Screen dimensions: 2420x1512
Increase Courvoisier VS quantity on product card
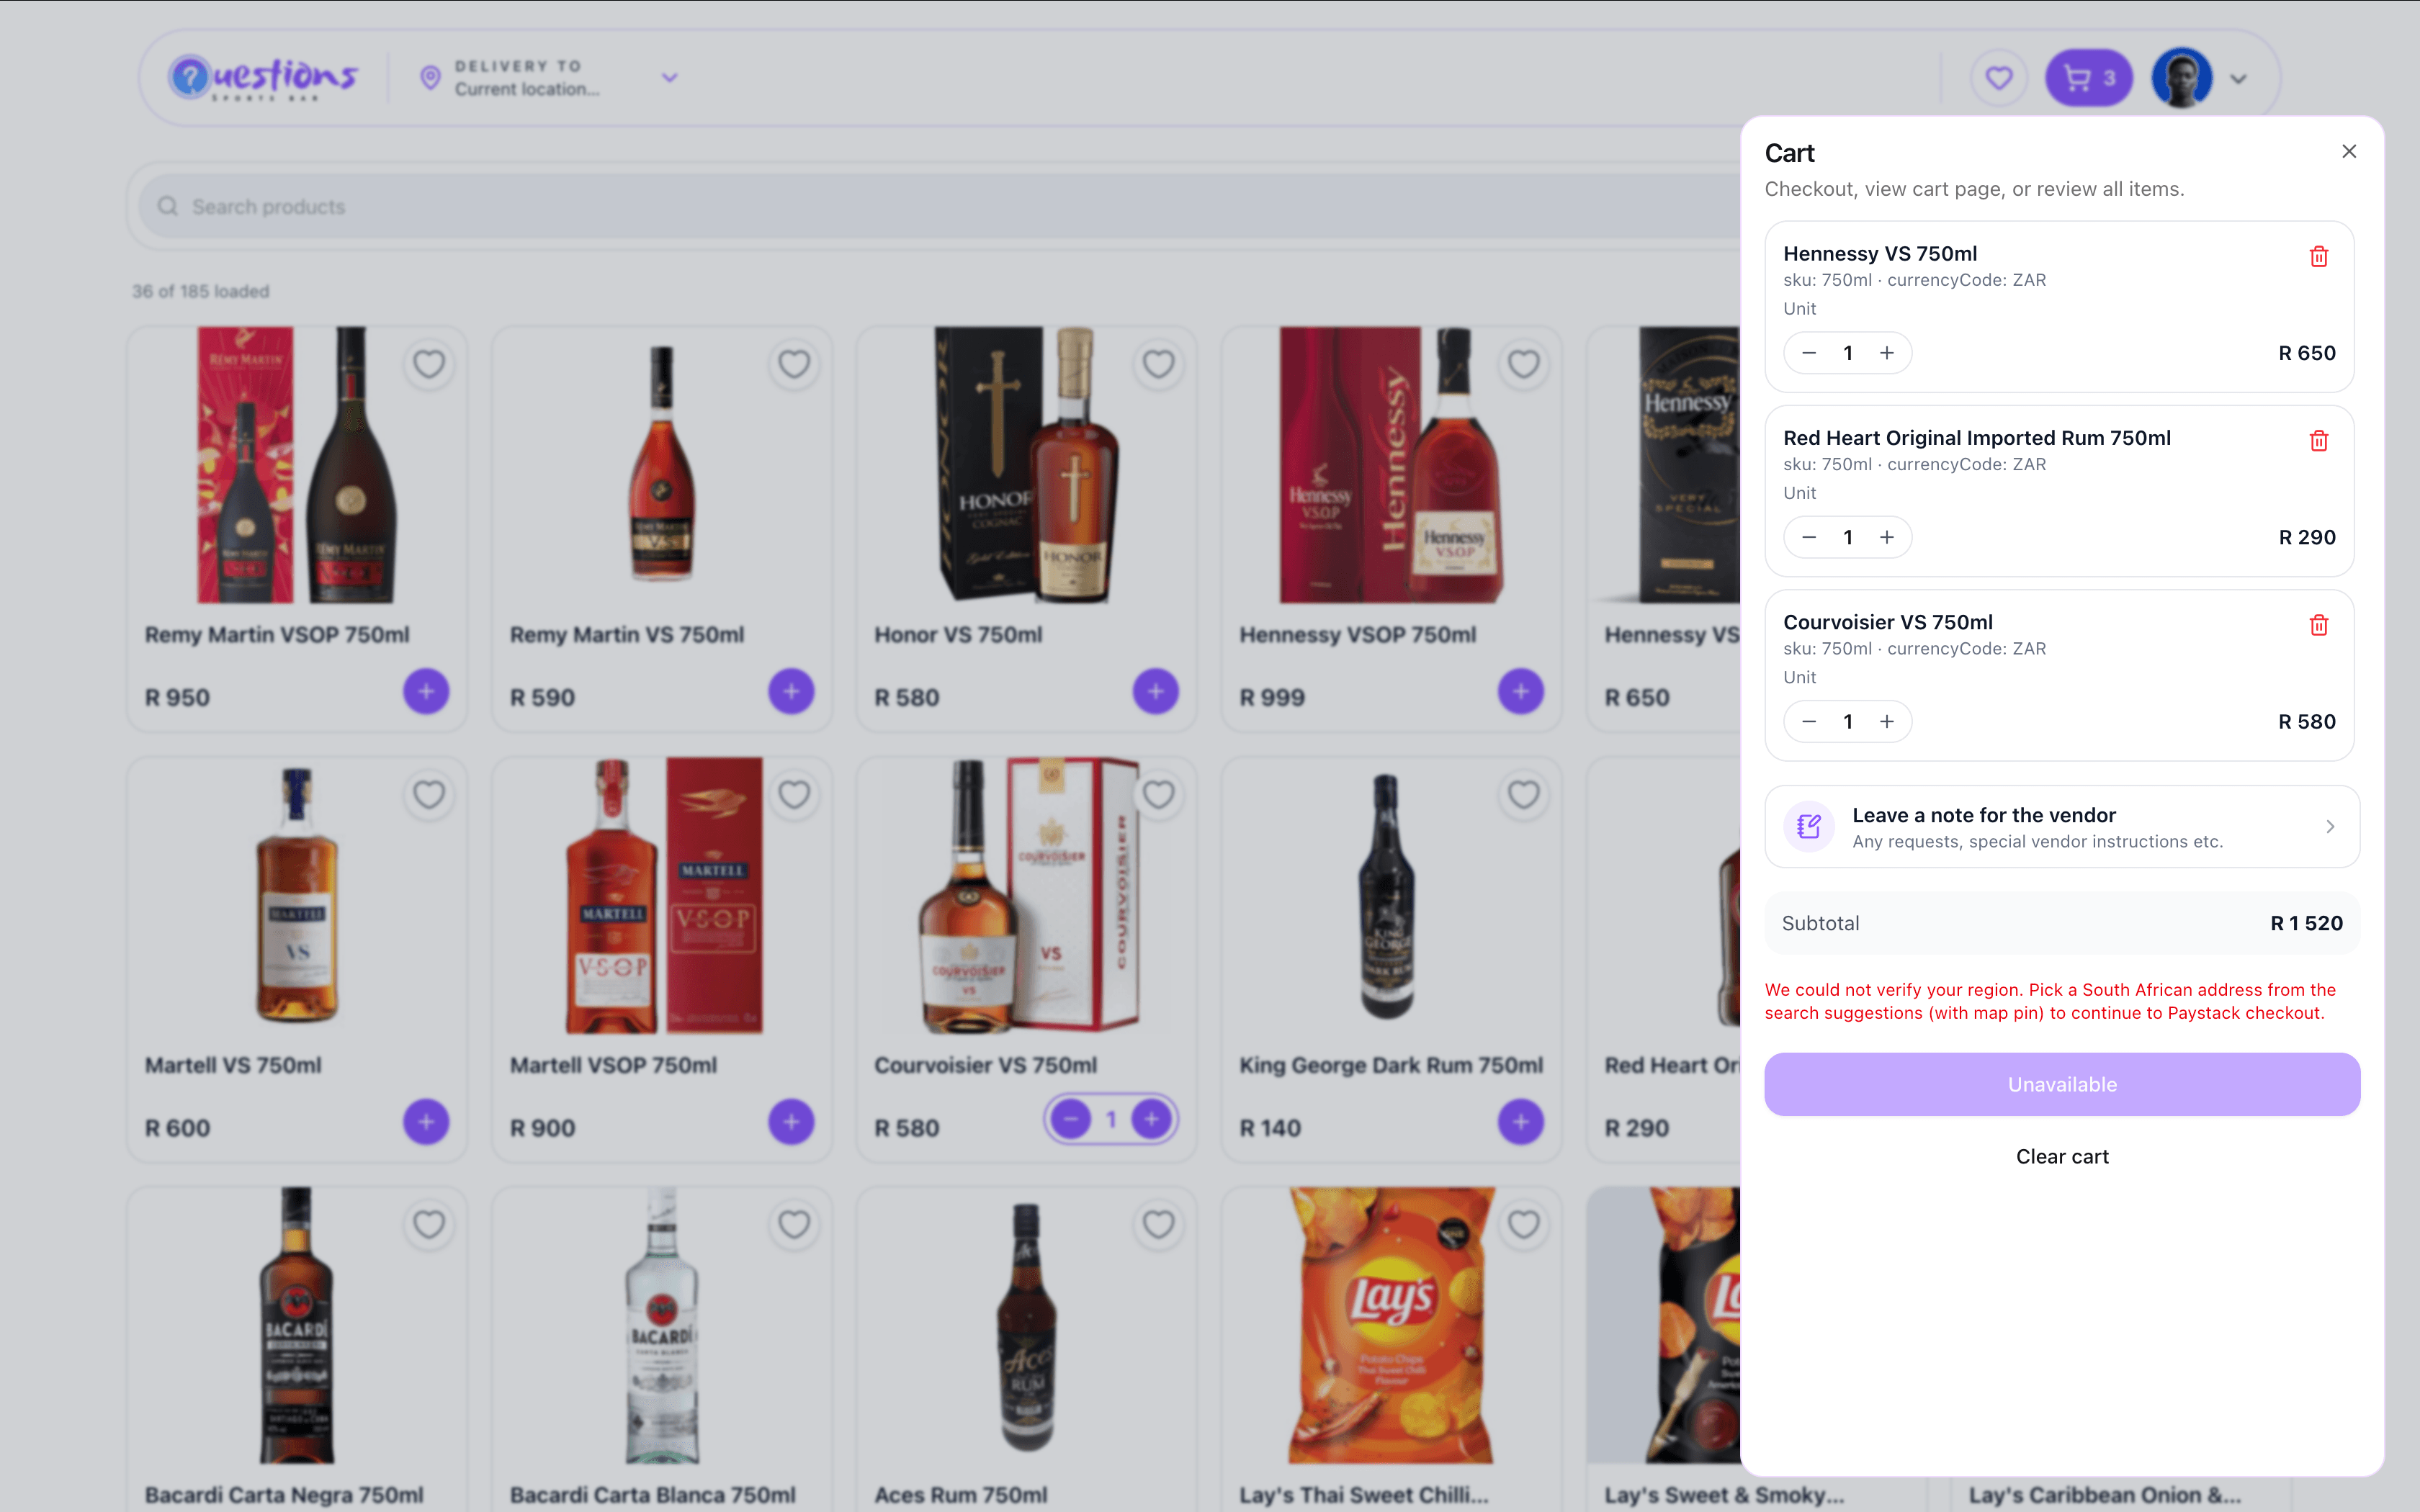tap(1152, 1119)
